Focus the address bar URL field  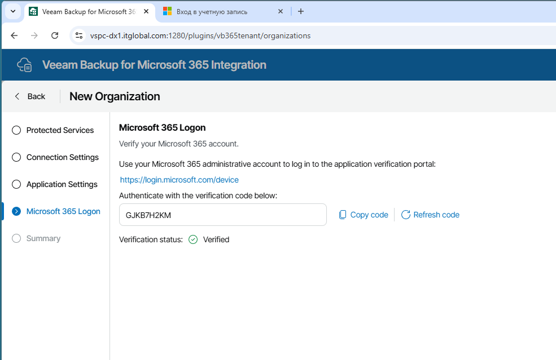200,35
